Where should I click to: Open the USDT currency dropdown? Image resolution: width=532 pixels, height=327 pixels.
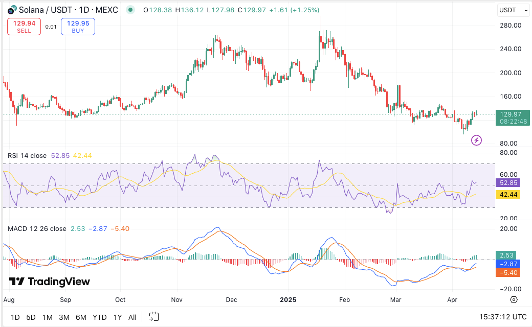(x=514, y=10)
